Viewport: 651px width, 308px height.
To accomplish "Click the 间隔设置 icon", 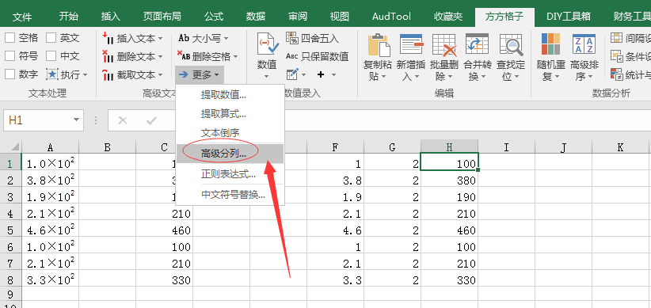I will pyautogui.click(x=616, y=38).
